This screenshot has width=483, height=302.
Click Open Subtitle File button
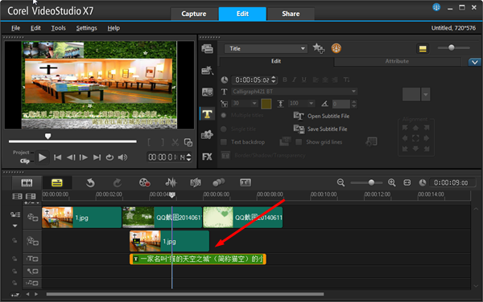321,116
